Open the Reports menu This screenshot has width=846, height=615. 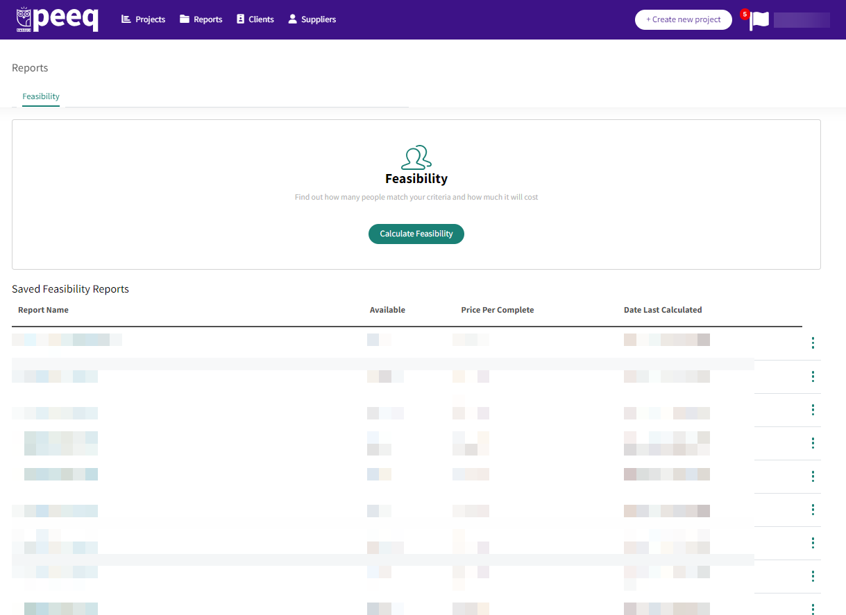(x=201, y=19)
